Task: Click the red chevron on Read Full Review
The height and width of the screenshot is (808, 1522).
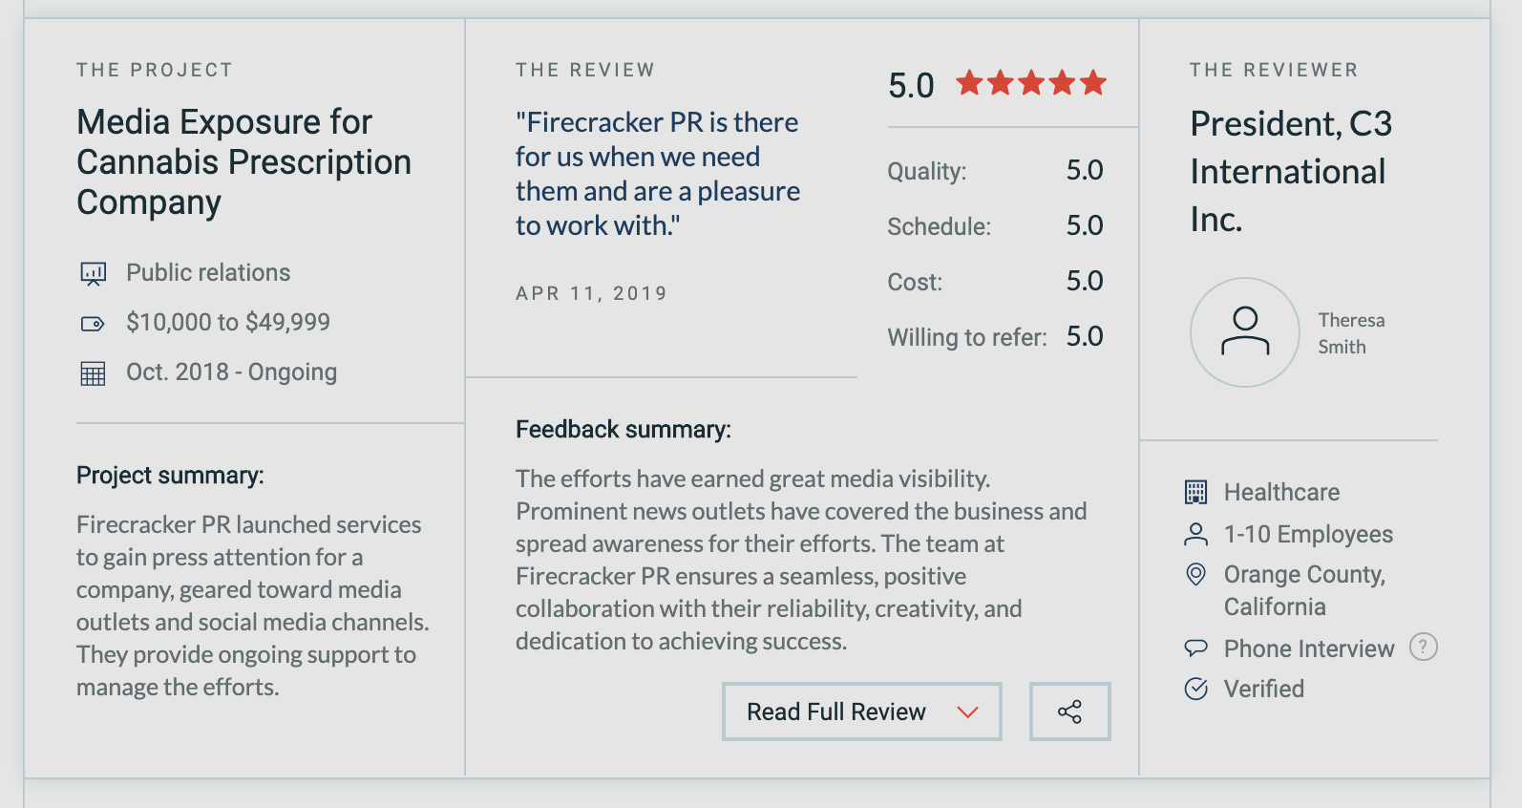Action: click(967, 712)
